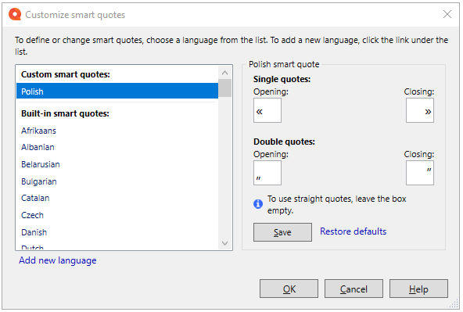Open Help for smart quotes
This screenshot has width=463, height=312.
(418, 289)
